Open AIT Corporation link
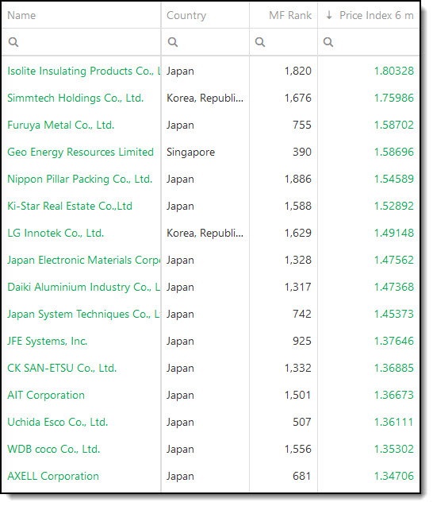Image resolution: width=433 pixels, height=506 pixels. click(x=46, y=396)
